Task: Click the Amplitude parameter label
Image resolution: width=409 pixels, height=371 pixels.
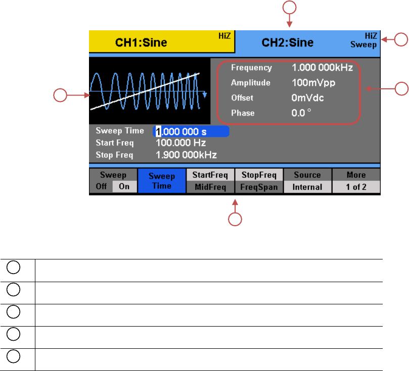Action: [251, 83]
